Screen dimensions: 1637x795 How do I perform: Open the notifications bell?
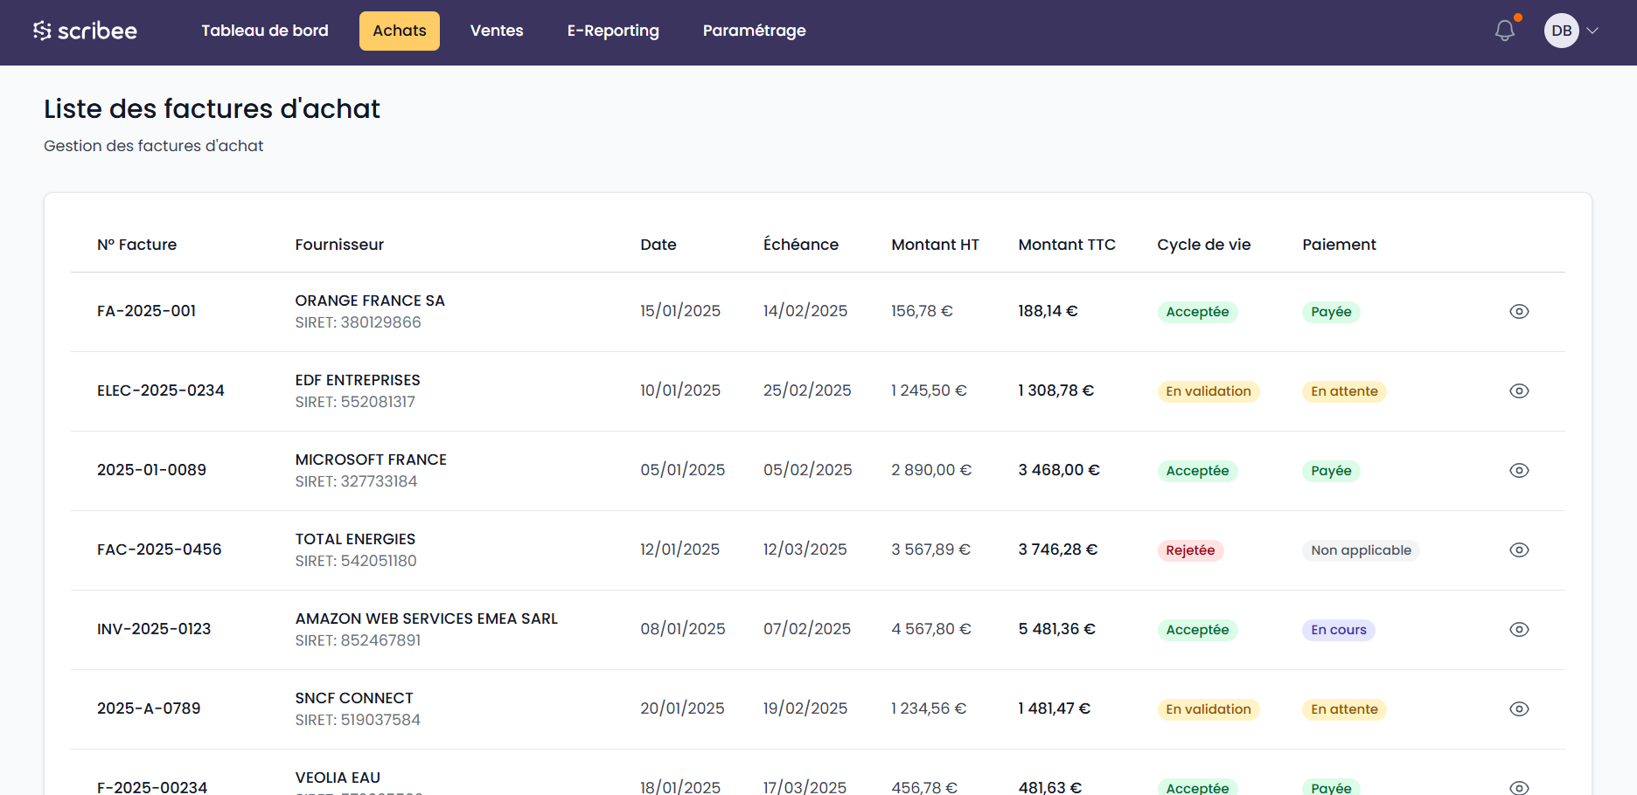point(1505,31)
